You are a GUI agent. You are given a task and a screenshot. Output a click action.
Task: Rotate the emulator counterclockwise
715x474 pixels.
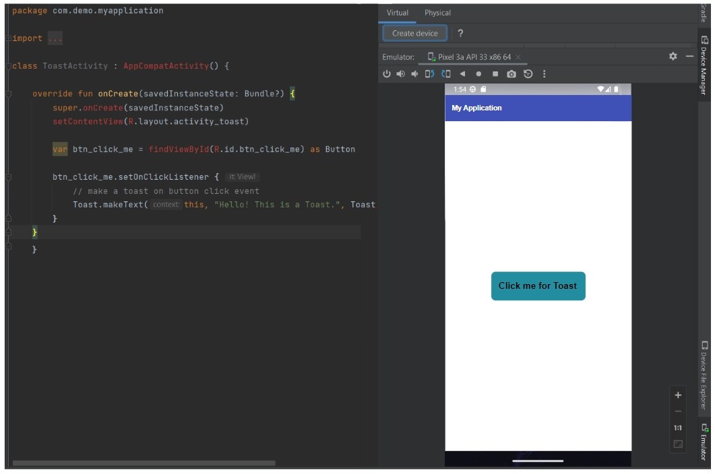pos(430,74)
